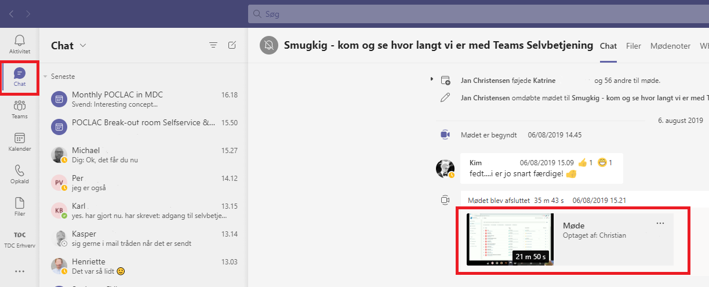Click the thumbs-up reaction on Kim's message
The image size is (709, 287).
click(x=584, y=162)
